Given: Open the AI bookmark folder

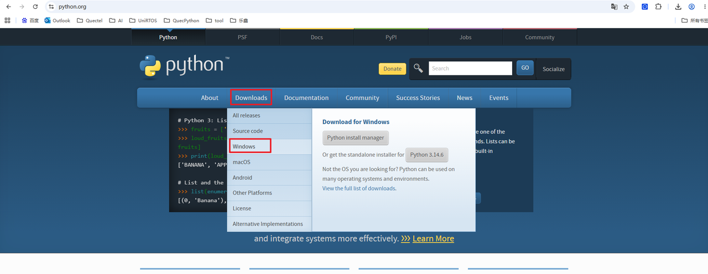Looking at the screenshot, I should click(116, 20).
